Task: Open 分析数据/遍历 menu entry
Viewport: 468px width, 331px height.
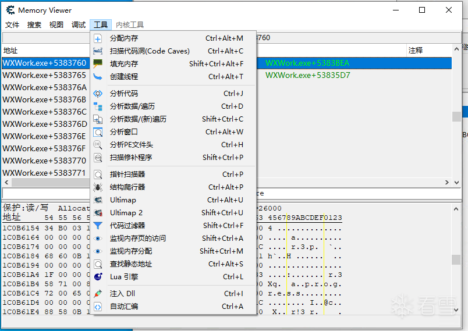Action: [173, 106]
